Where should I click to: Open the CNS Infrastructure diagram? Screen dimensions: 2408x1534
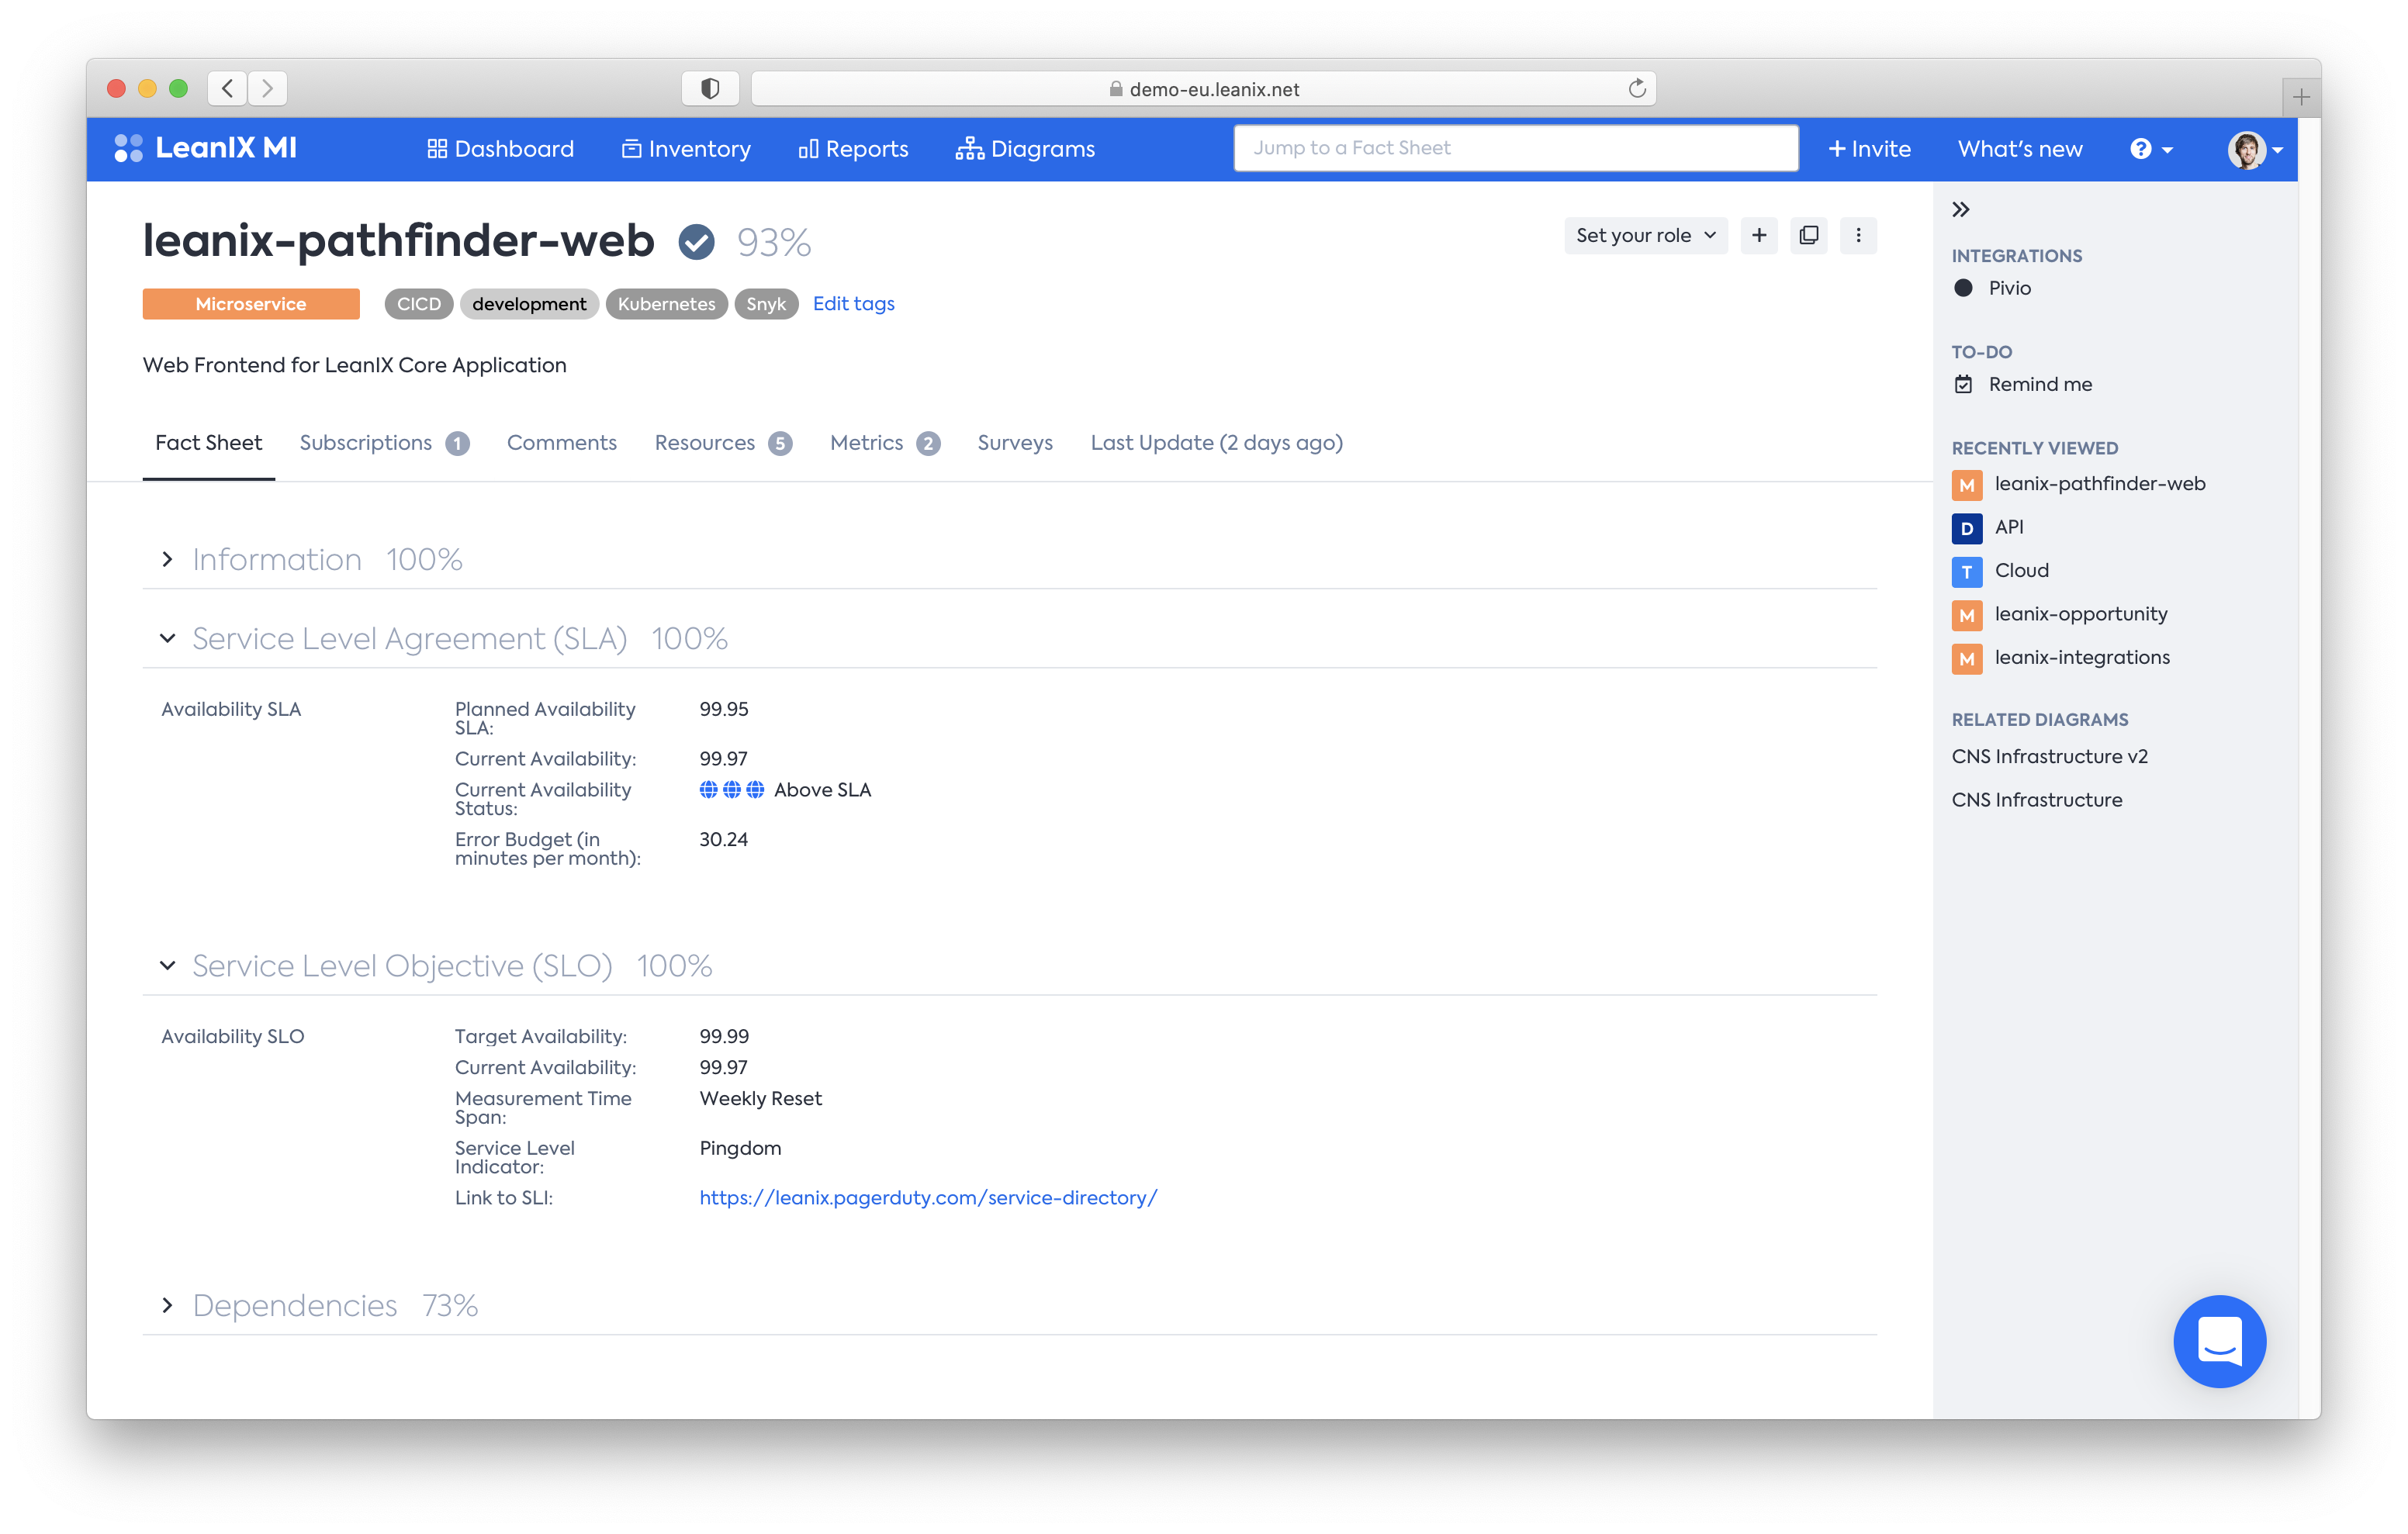tap(2036, 800)
